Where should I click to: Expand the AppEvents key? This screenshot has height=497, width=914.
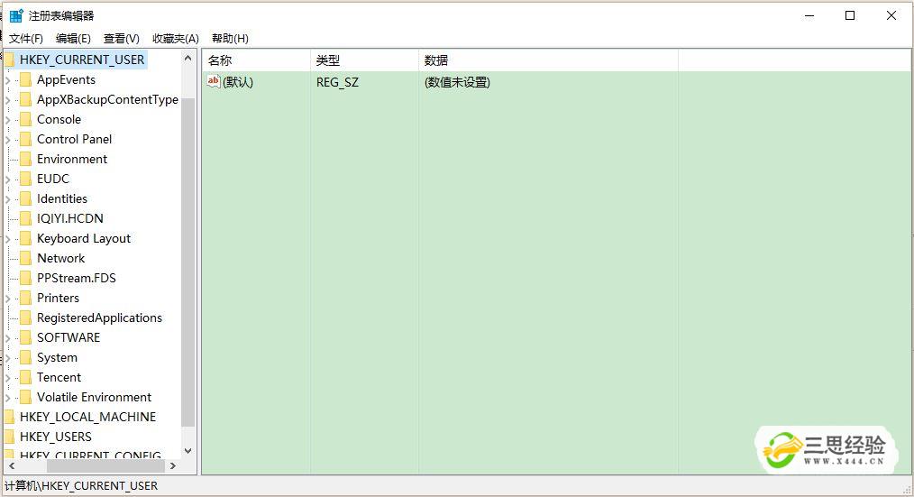8,79
